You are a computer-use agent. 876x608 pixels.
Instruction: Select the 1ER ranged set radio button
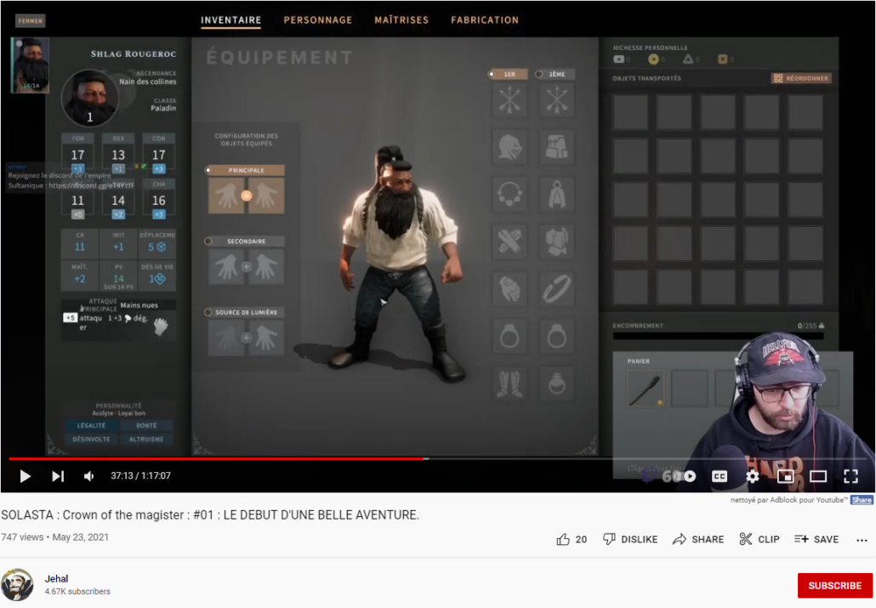[492, 74]
